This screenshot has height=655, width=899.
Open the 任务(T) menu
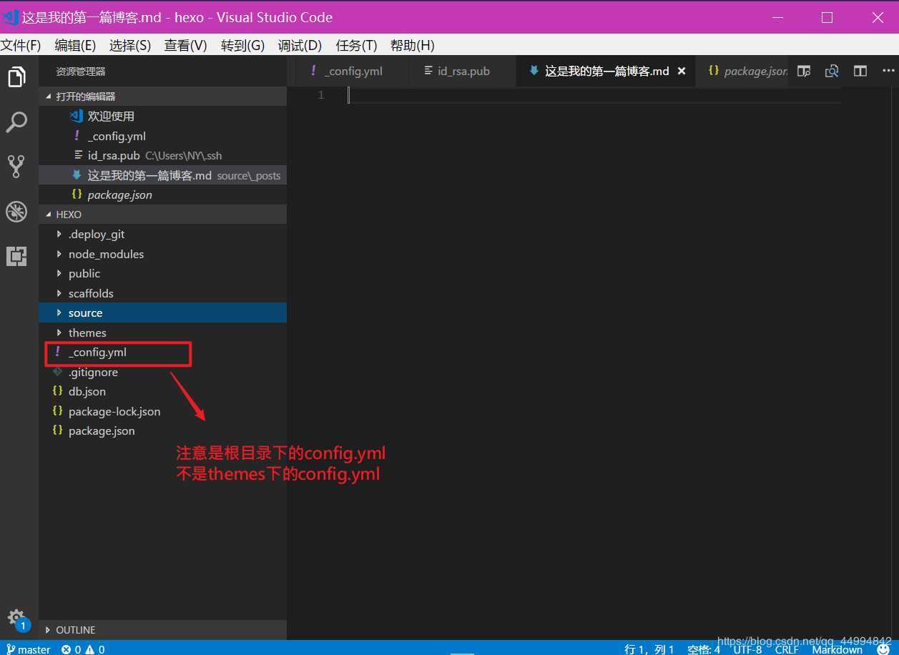click(356, 45)
